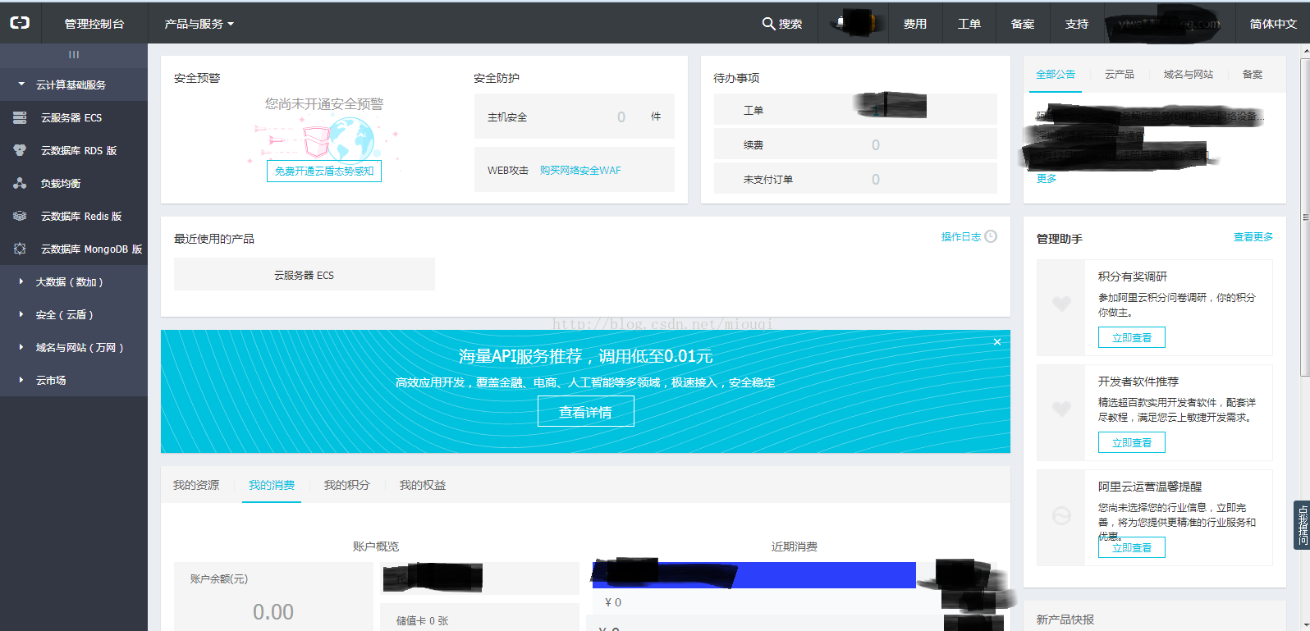Open the 支持 menu
Image resolution: width=1310 pixels, height=631 pixels.
click(x=1077, y=24)
